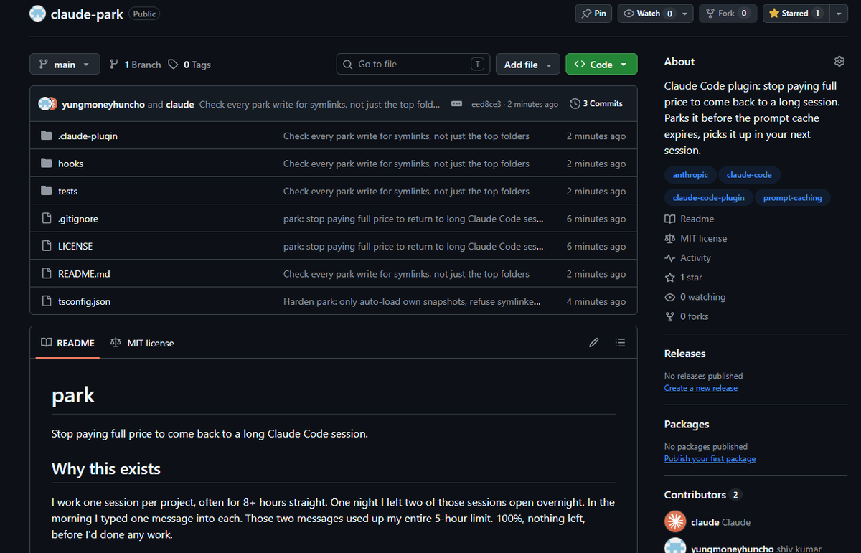Click the .claude-plugin folder icon

tap(47, 136)
